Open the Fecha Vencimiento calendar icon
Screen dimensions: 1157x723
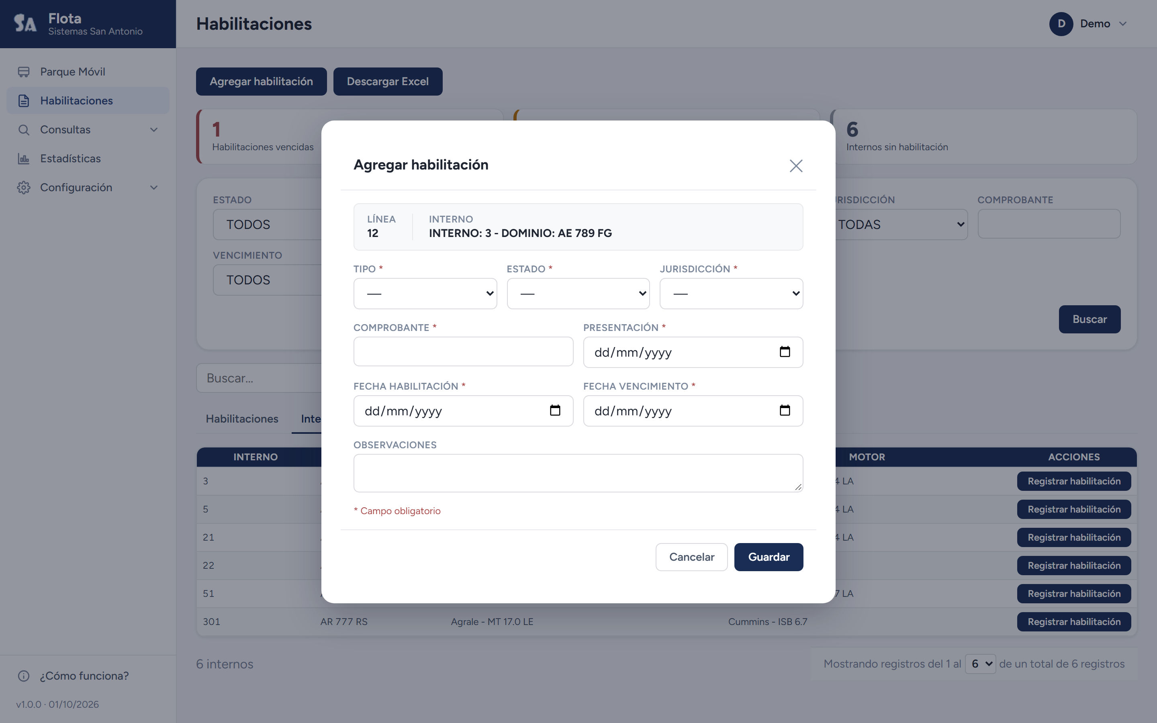point(785,410)
